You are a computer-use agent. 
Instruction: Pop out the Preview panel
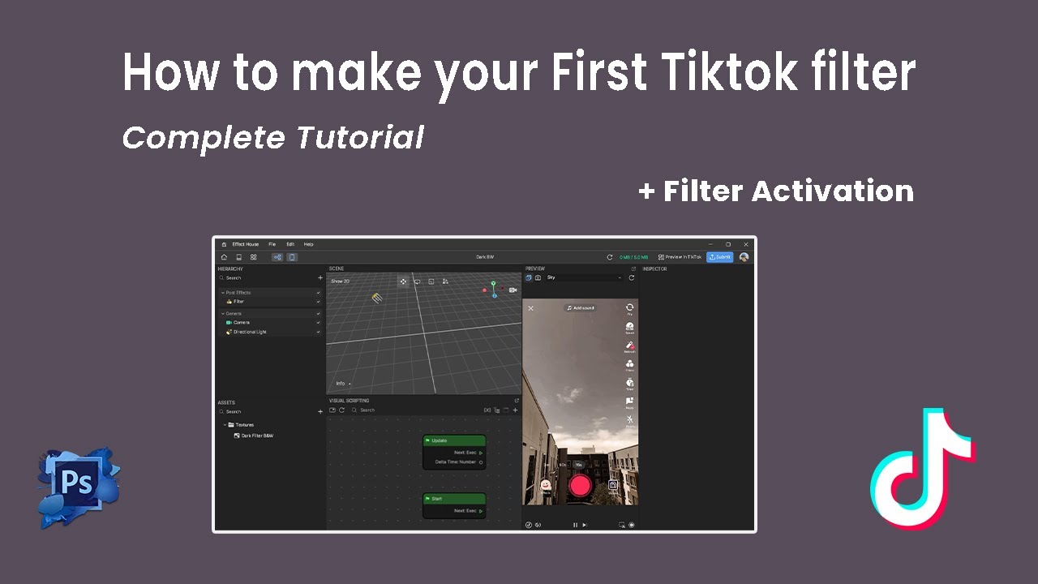[633, 268]
